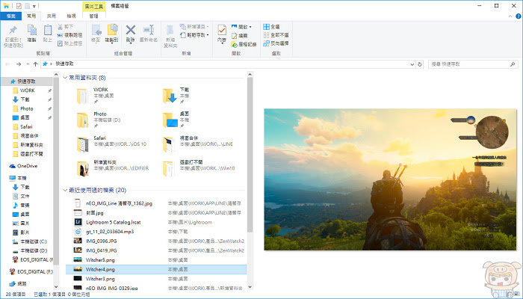
Task: Select Local Disk (D:) in navigation pane
Action: pyautogui.click(x=34, y=250)
